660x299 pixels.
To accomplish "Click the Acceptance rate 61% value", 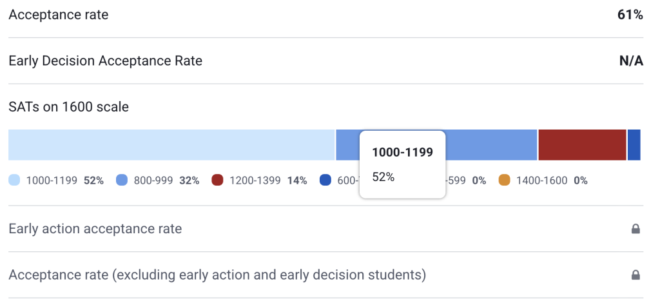I will pyautogui.click(x=630, y=15).
